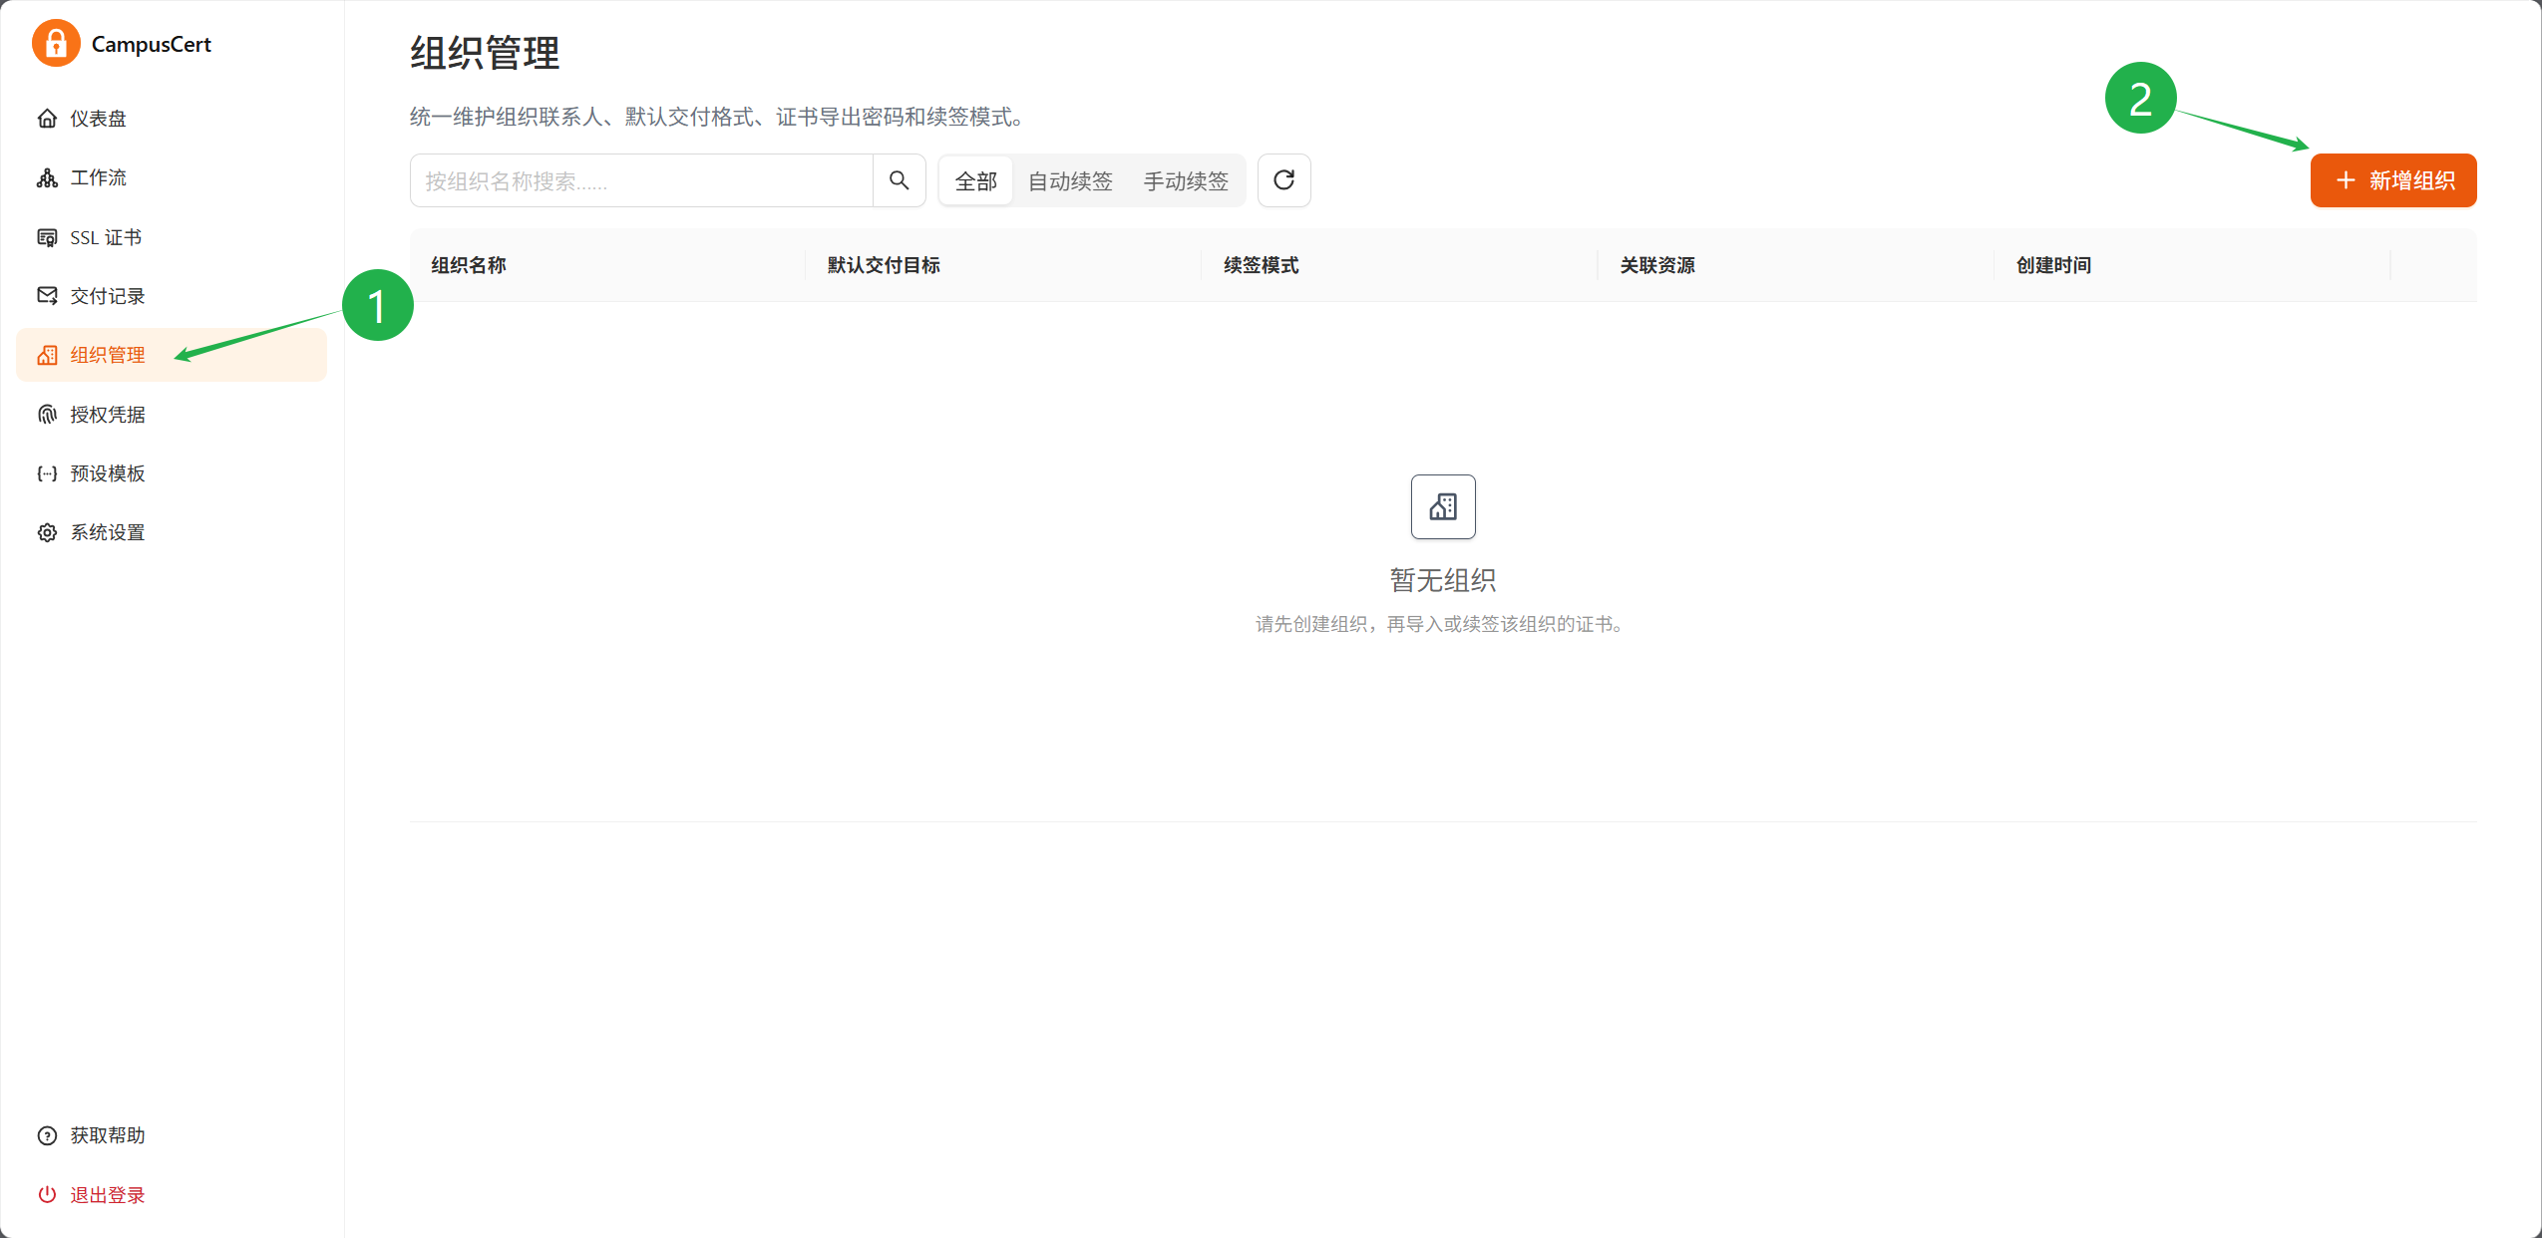Image resolution: width=2542 pixels, height=1238 pixels.
Task: Click the magnifier search button
Action: (x=899, y=180)
